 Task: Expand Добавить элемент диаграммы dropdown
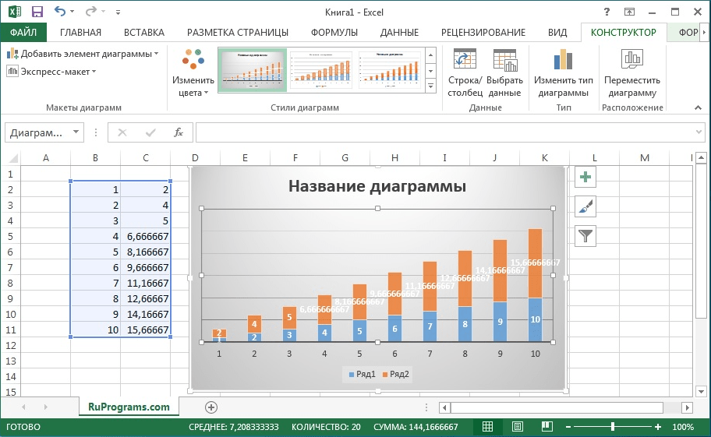point(82,54)
